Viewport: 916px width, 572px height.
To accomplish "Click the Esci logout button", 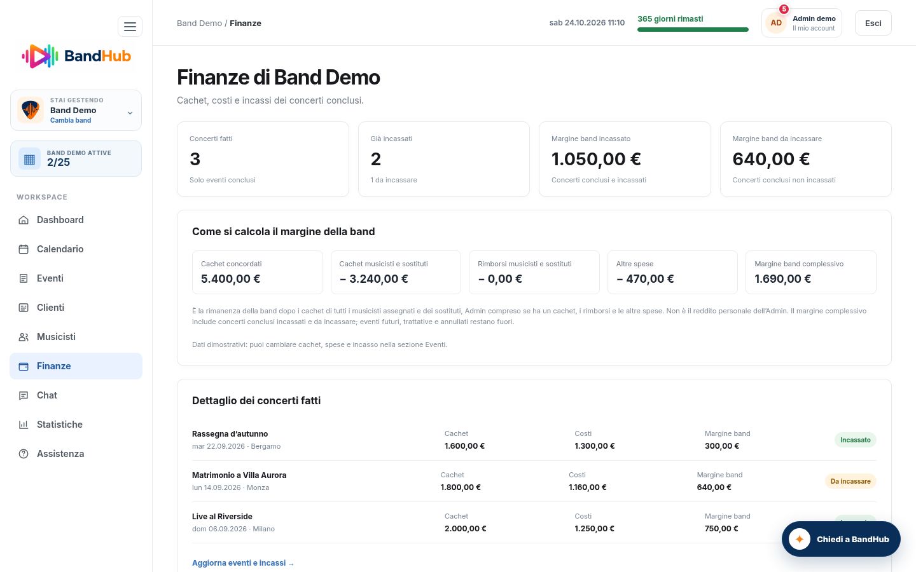I will click(x=873, y=23).
